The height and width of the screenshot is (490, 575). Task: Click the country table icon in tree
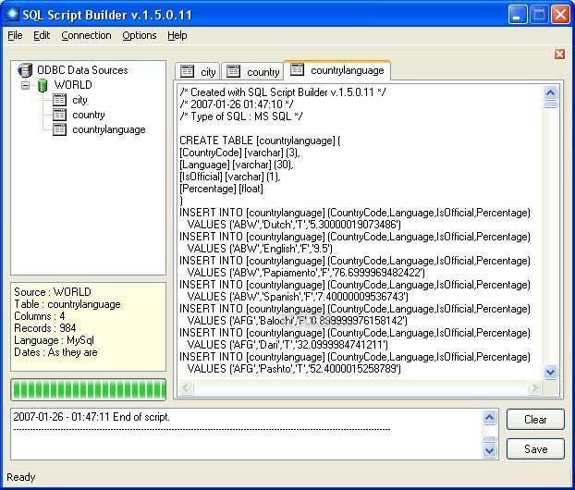tap(59, 115)
